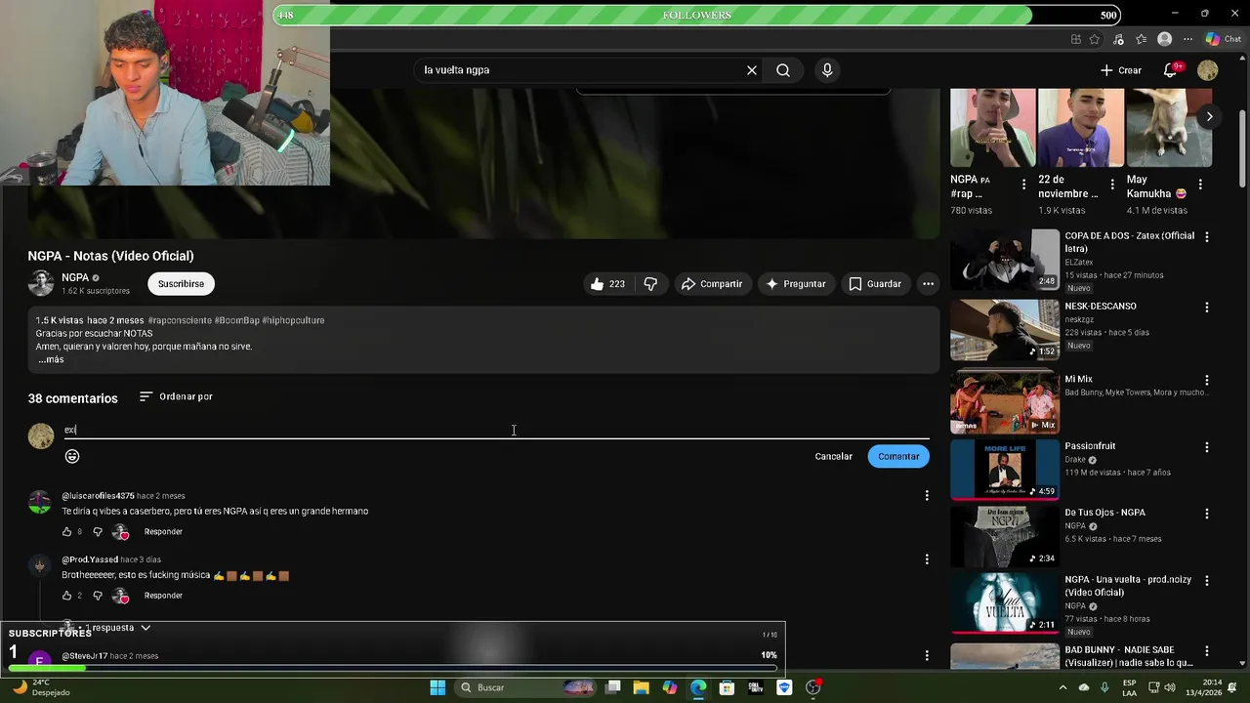
Task: Open Edge Copilot Chat button
Action: click(x=1223, y=39)
